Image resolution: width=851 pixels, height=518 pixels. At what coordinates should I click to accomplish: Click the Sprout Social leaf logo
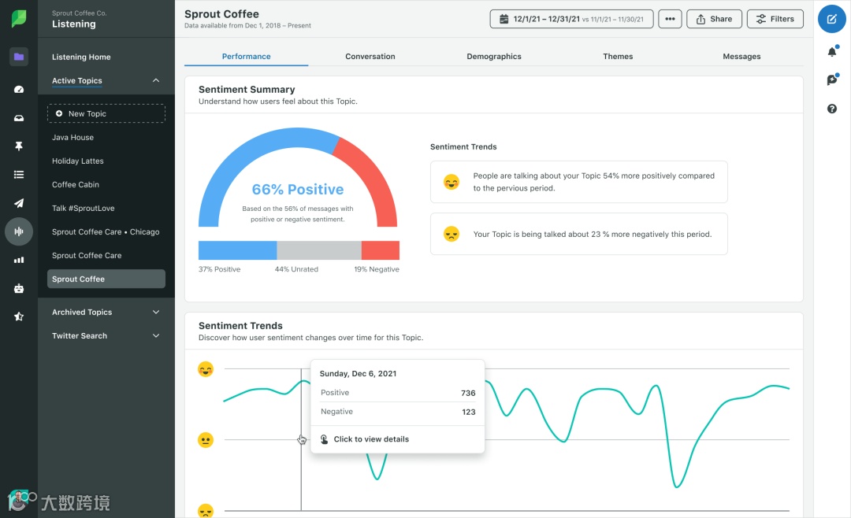[19, 18]
